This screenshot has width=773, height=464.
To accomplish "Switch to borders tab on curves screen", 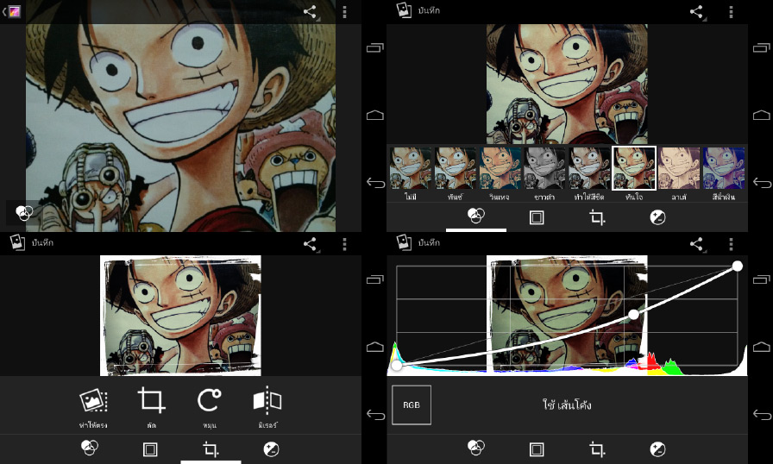I will (537, 449).
